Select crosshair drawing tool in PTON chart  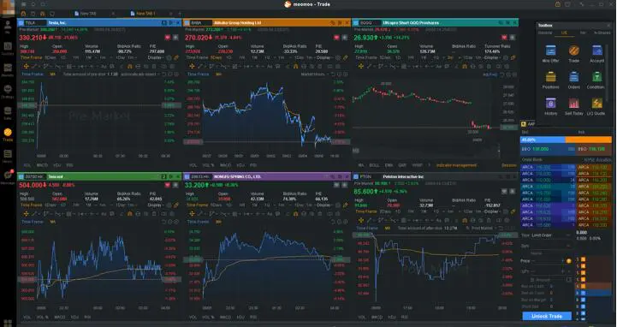[361, 220]
